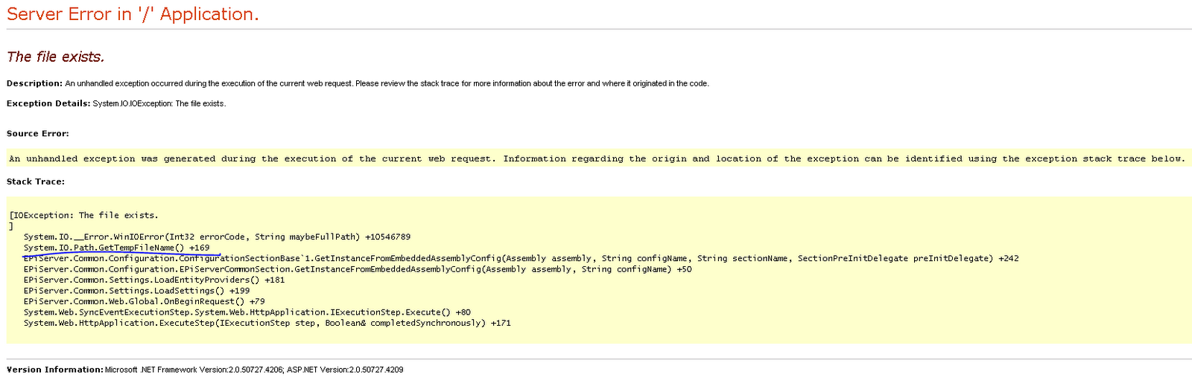
Task: Select the ConfigurationSectionBase`1.GetInstanceFromEmbeddedAssemblyConfig line
Action: 521,259
